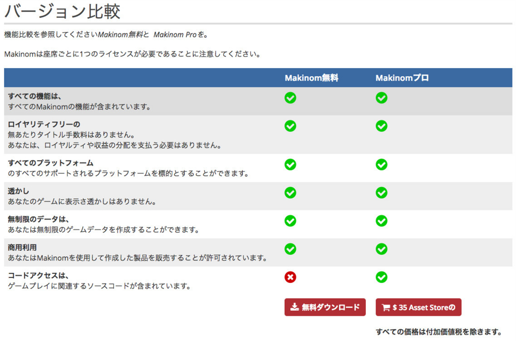
Task: Click the text 無あたりタイトル手数料はありません。
Action: coord(72,135)
